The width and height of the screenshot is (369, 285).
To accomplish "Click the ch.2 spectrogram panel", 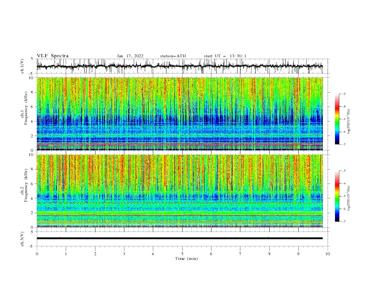I will [179, 191].
